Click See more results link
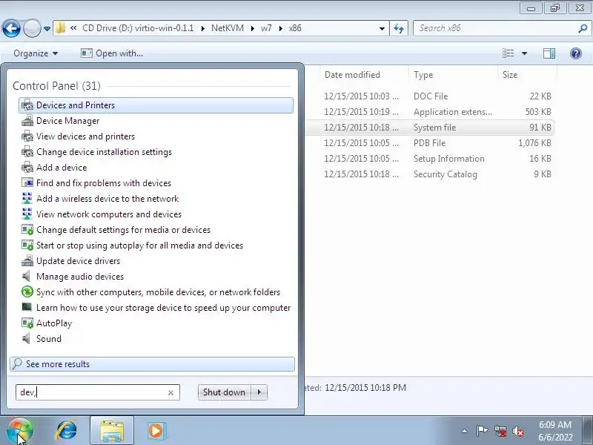Image resolution: width=593 pixels, height=445 pixels. pos(152,364)
